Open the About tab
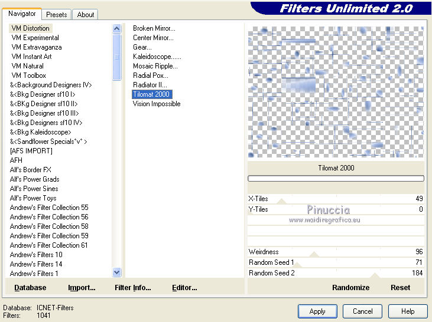432x322 pixels. point(86,15)
